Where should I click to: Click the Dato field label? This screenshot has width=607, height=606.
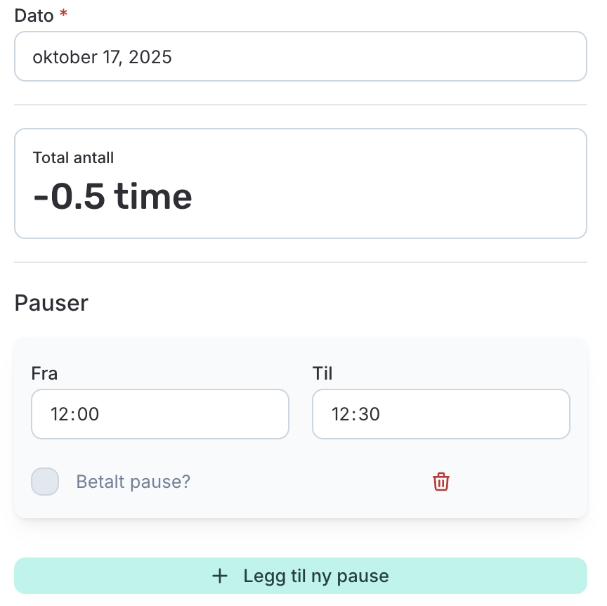[x=34, y=15]
